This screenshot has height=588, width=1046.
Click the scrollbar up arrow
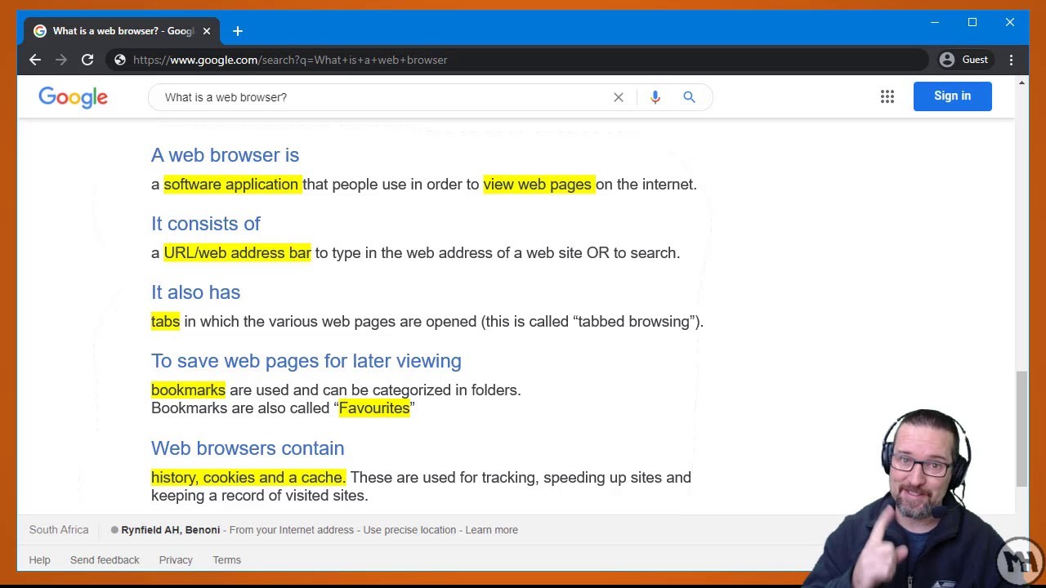tap(1021, 82)
